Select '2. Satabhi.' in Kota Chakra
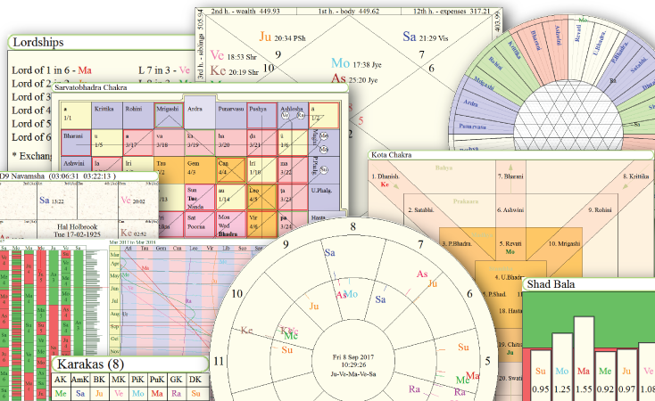Image resolution: width=655 pixels, height=401 pixels. pos(421,210)
